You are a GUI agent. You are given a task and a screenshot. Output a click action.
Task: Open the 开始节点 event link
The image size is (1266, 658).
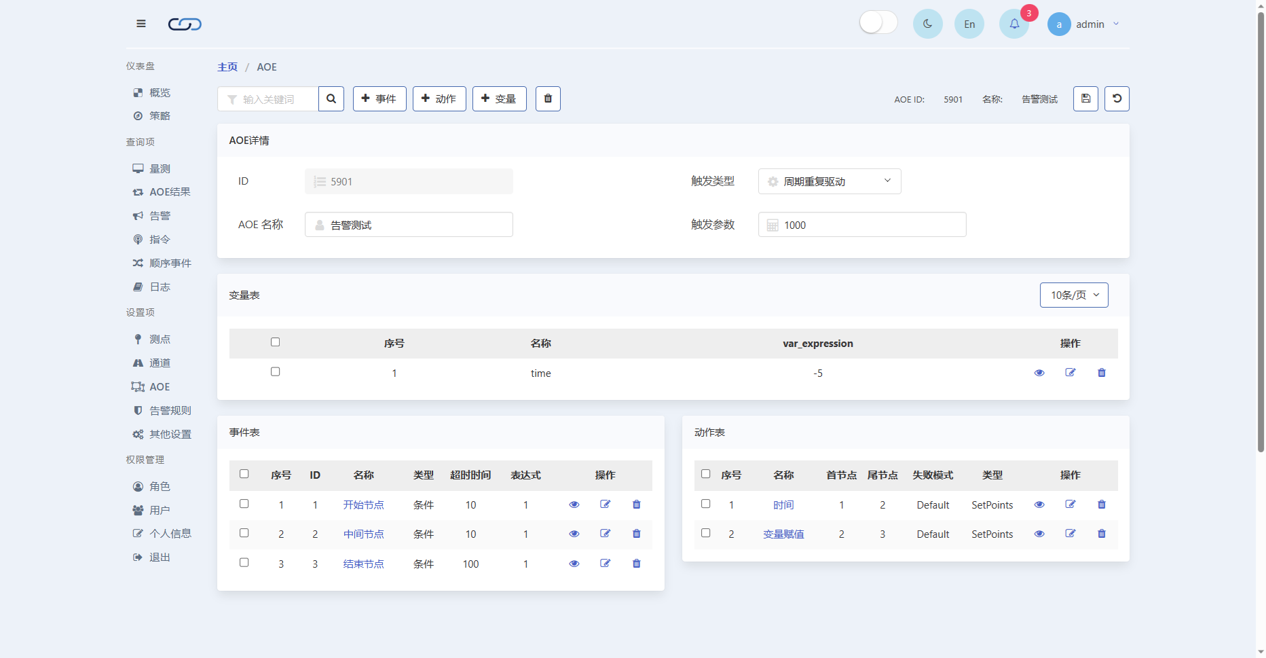[363, 505]
